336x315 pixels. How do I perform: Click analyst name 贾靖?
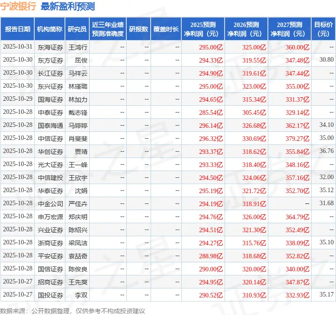(81, 152)
